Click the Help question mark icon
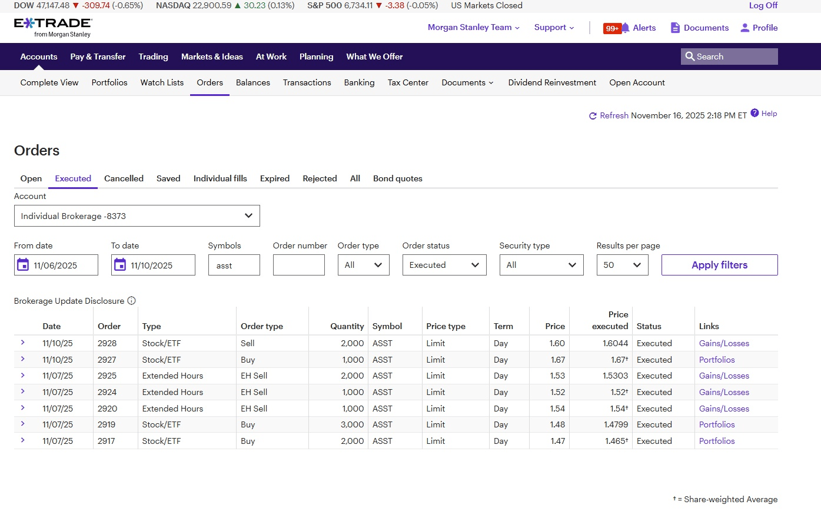The height and width of the screenshot is (521, 821). (x=754, y=113)
